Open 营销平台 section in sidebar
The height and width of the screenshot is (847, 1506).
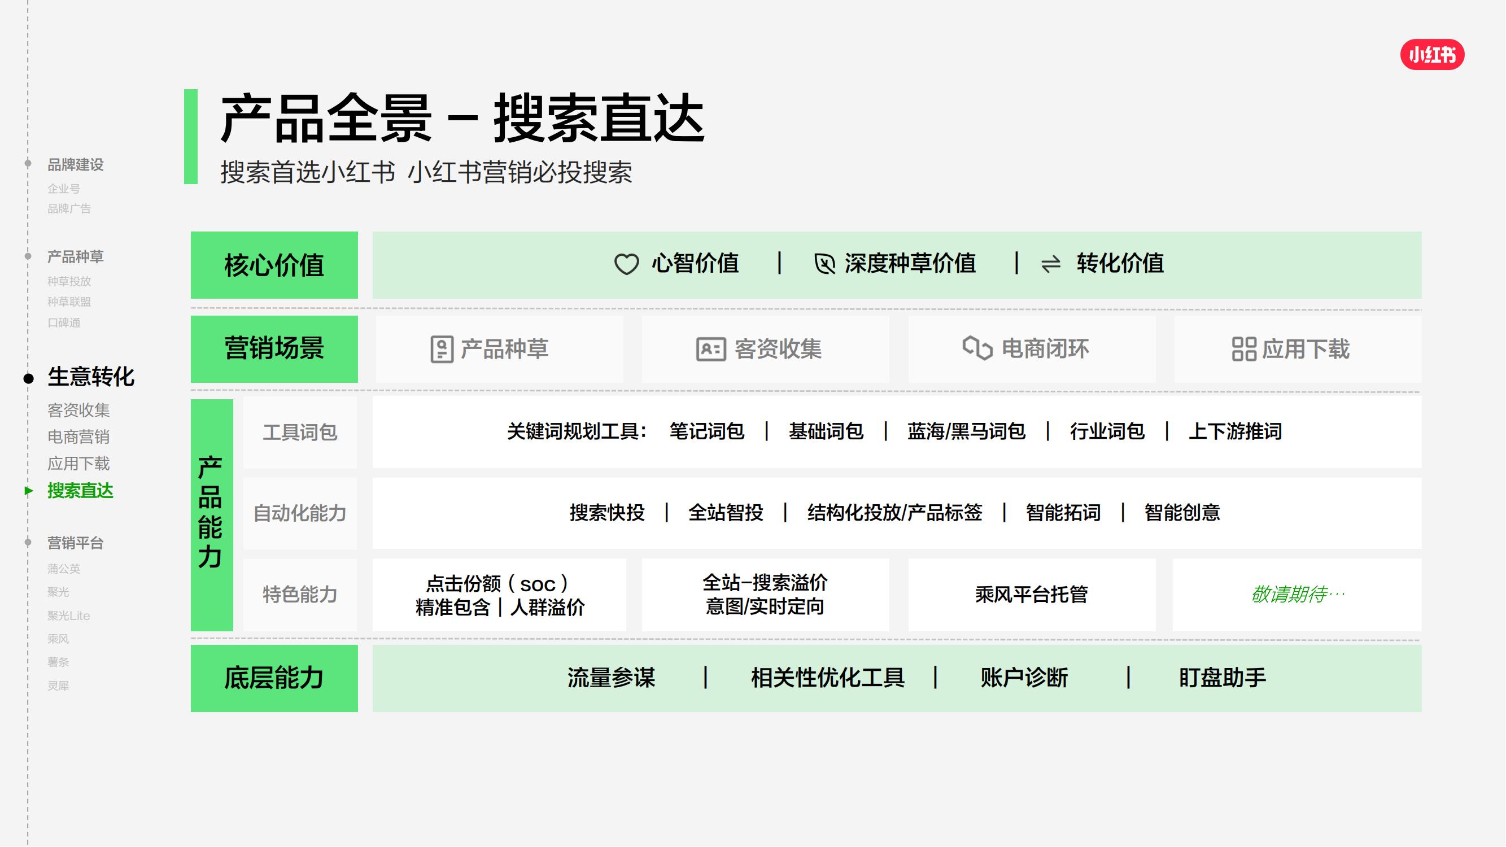(x=76, y=543)
